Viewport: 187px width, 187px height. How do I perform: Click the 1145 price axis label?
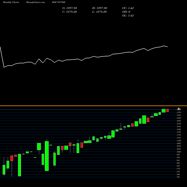click(179, 138)
